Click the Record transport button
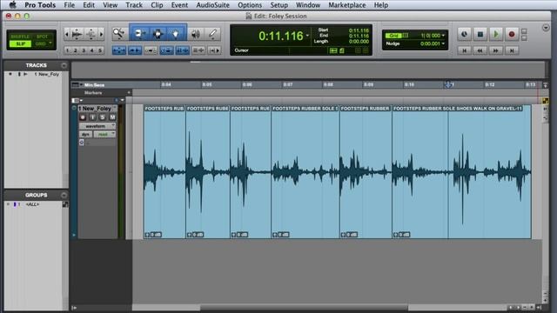This screenshot has height=313, width=557. coord(512,34)
